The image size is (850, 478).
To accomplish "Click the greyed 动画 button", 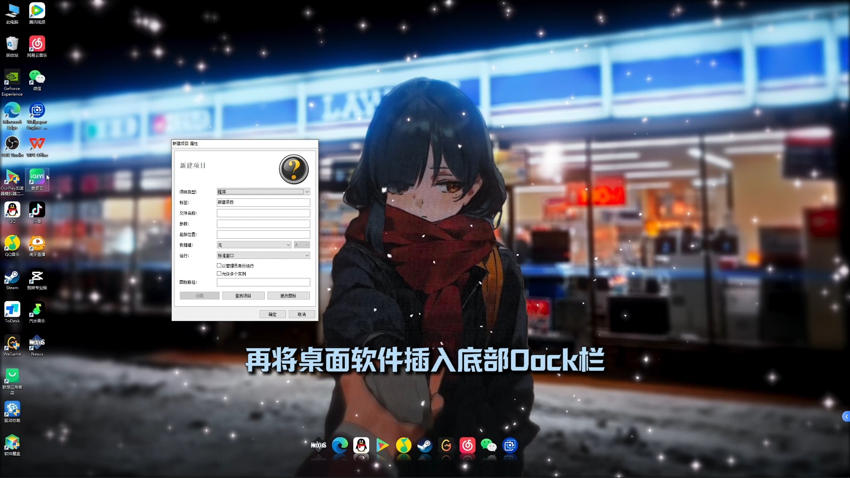I will pyautogui.click(x=200, y=296).
